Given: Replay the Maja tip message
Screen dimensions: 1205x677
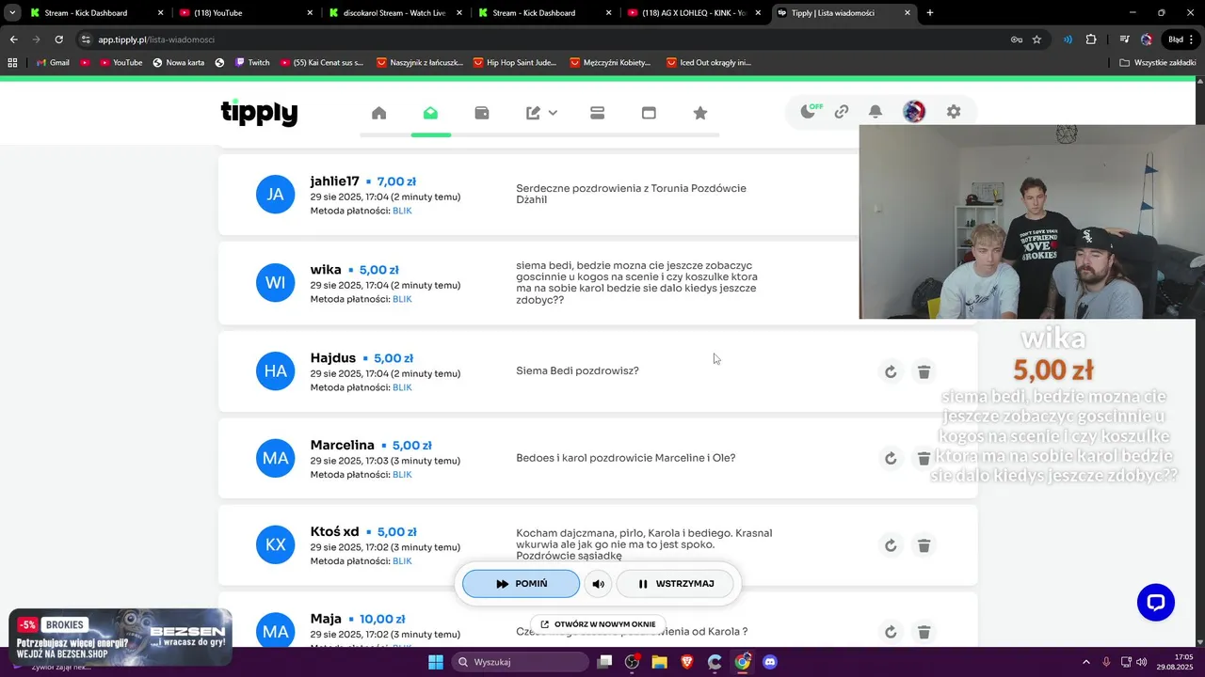Looking at the screenshot, I should click(891, 632).
